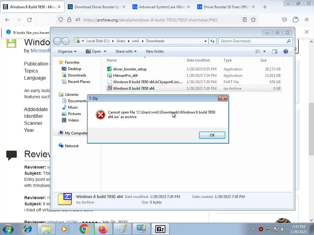314x235 pixels.
Task: Sort files by the Name column
Action: tap(145, 60)
